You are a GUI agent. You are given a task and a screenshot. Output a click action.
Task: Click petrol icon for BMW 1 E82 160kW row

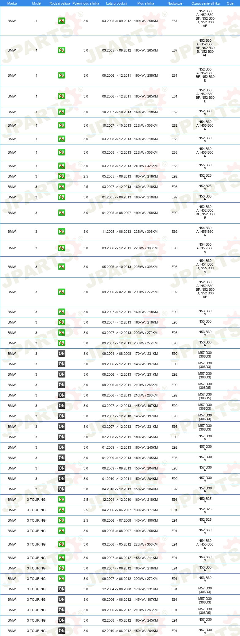pos(61,112)
